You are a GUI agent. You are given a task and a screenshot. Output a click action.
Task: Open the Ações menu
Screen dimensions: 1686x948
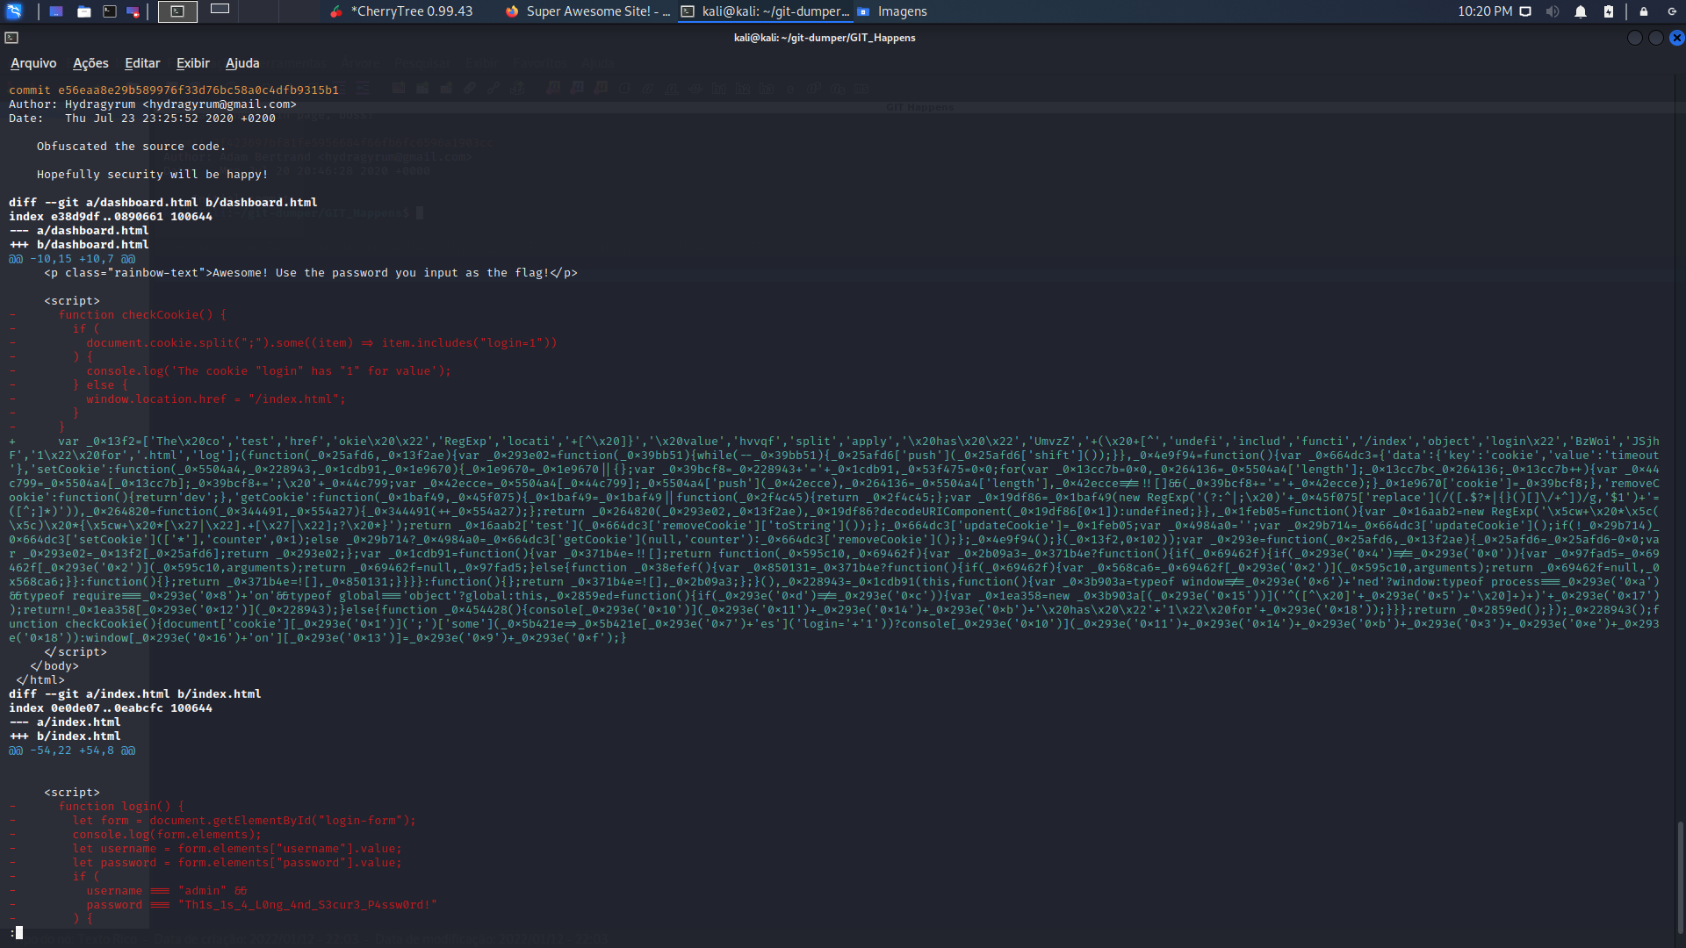point(90,63)
